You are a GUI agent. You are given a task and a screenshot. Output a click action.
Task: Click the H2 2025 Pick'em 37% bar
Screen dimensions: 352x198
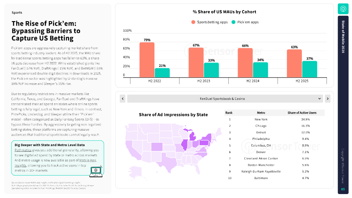coord(310,69)
